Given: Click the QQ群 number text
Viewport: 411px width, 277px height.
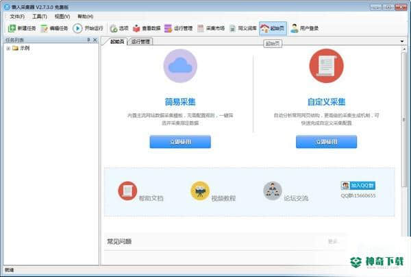Looking at the screenshot, I should click(358, 195).
